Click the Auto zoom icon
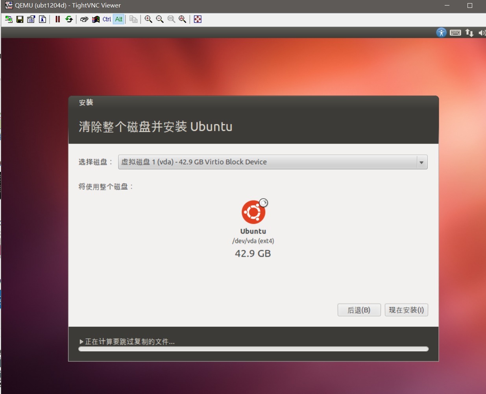The image size is (486, 394). 183,19
